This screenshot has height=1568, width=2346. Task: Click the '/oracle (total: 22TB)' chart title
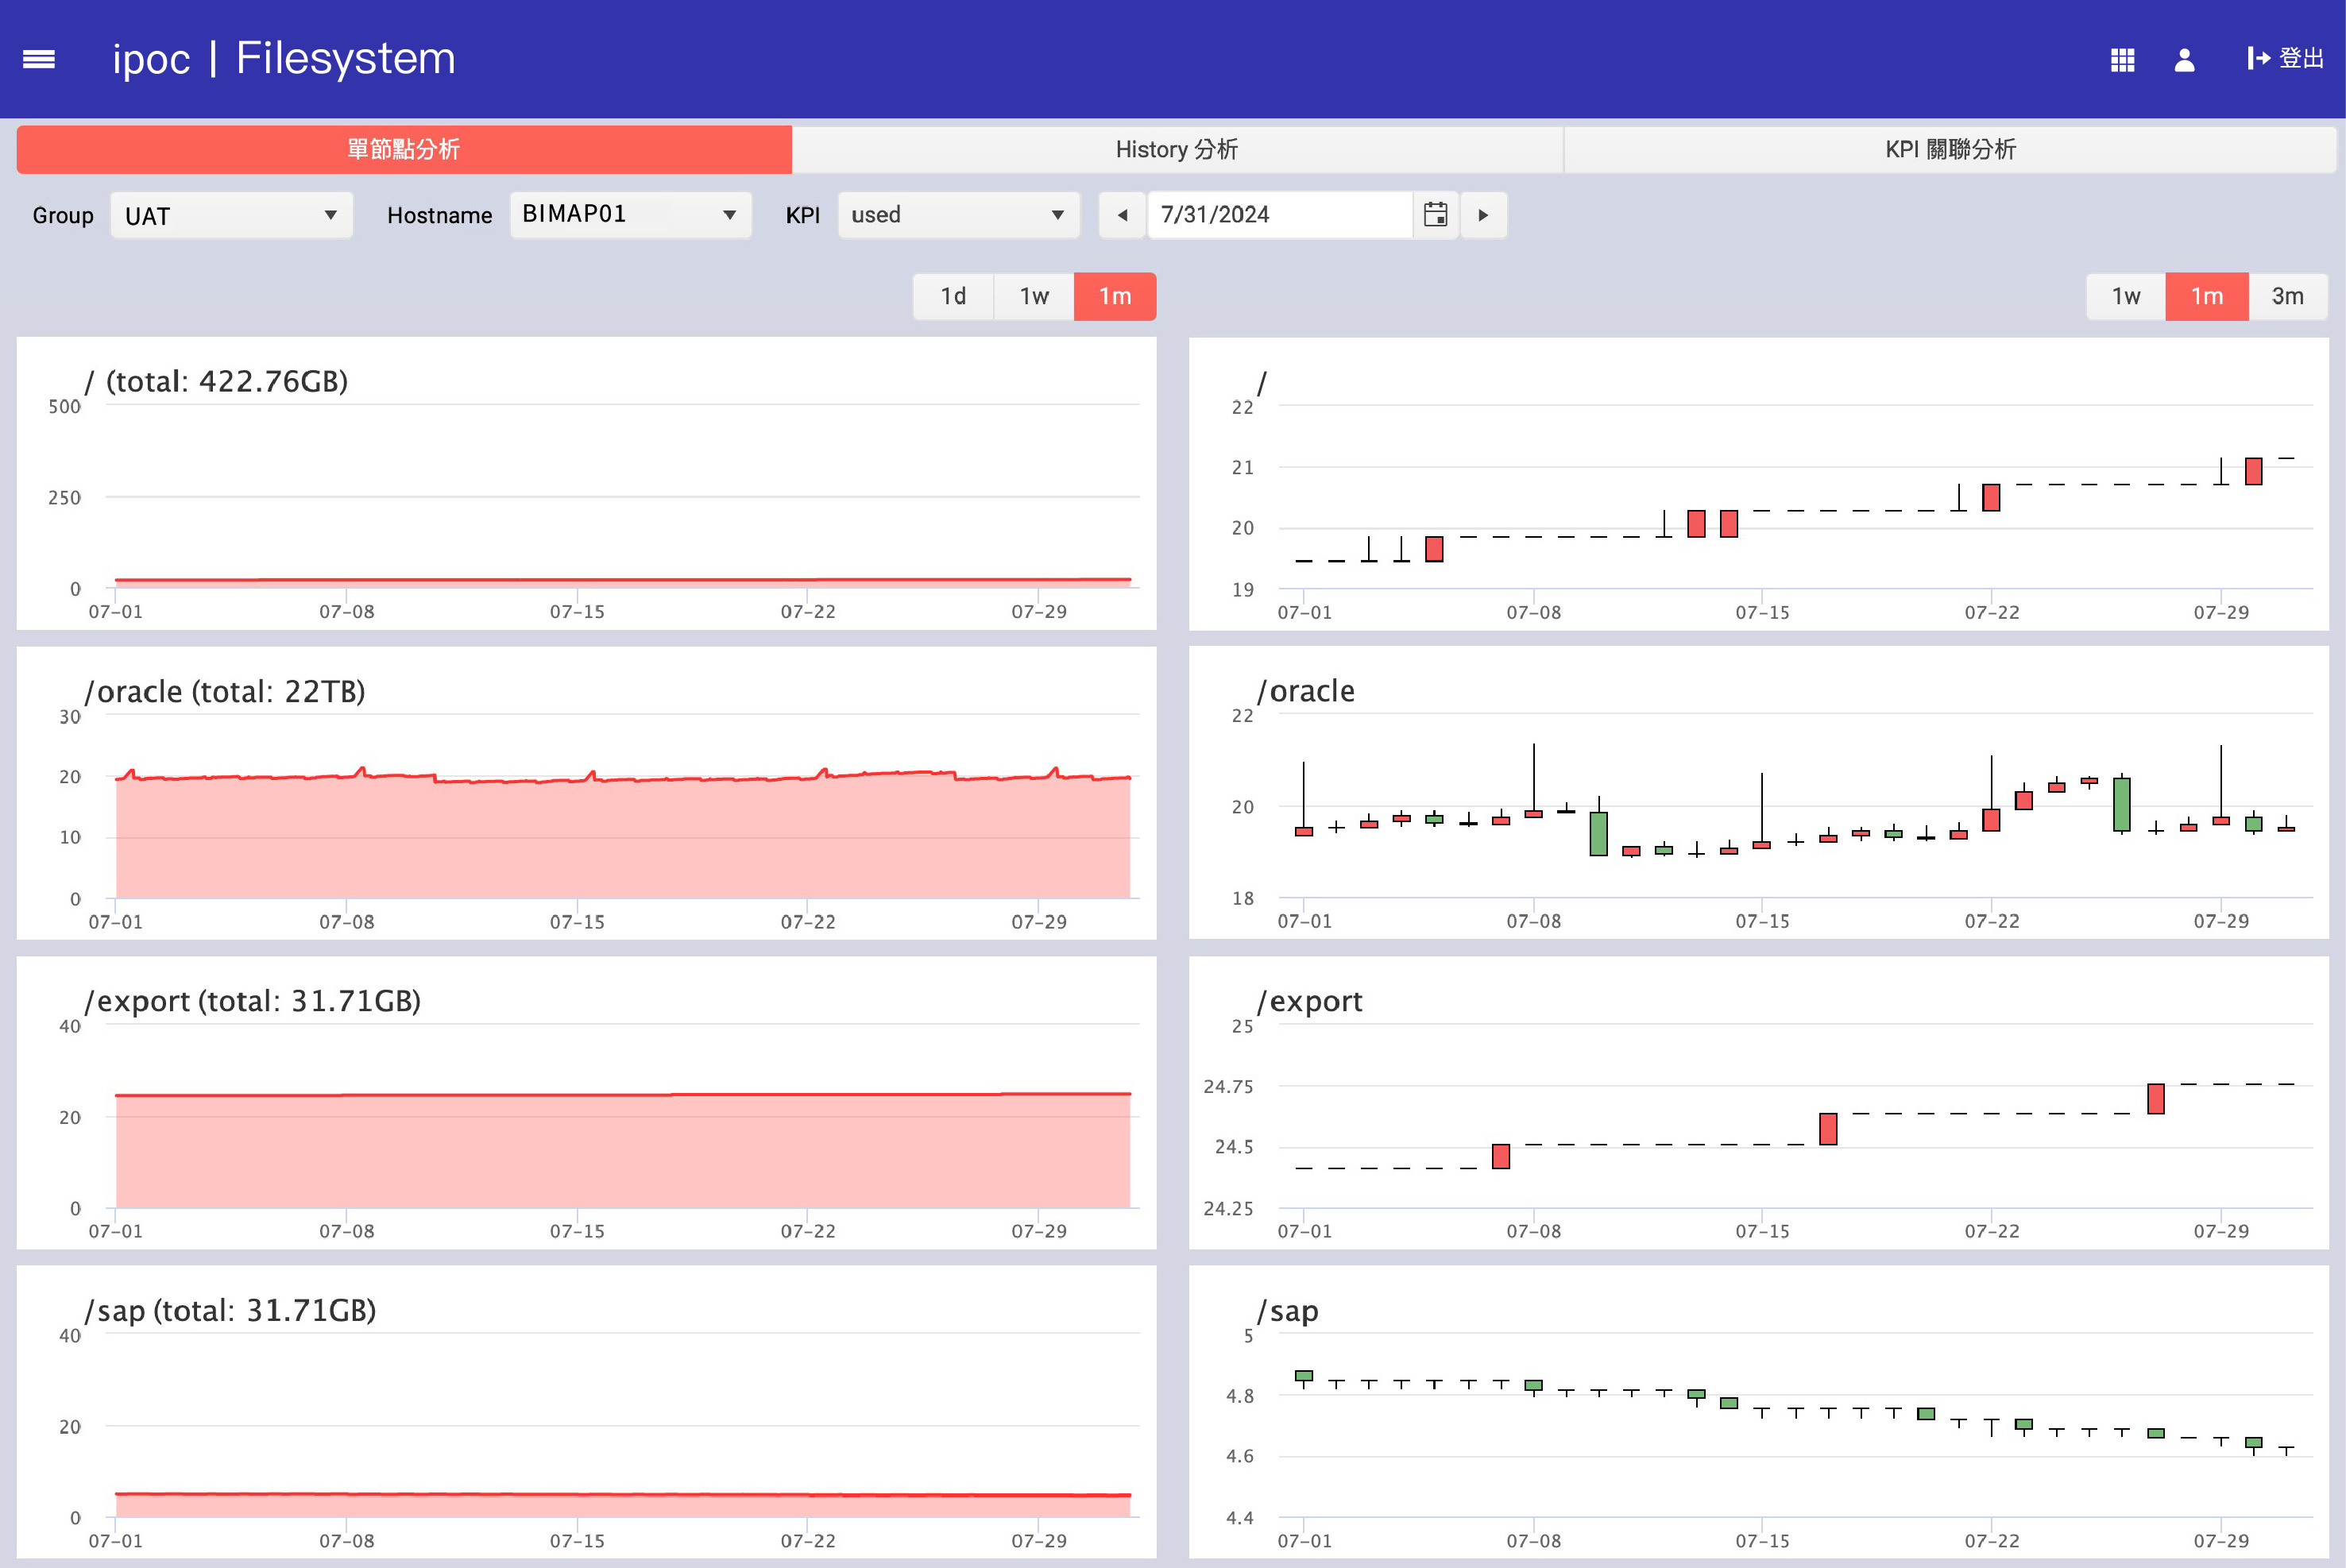coord(225,691)
